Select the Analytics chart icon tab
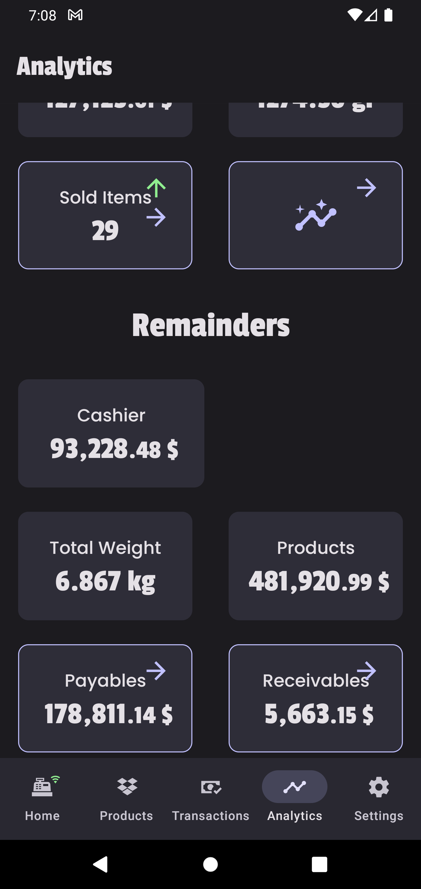The height and width of the screenshot is (889, 421). 295,787
